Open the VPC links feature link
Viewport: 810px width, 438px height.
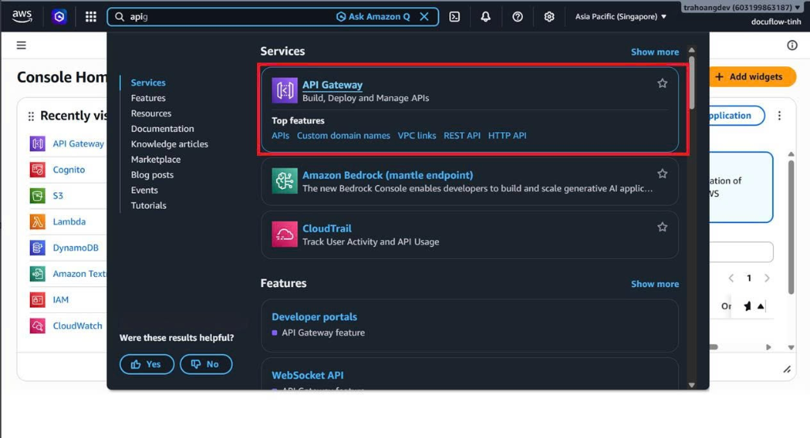pos(417,135)
